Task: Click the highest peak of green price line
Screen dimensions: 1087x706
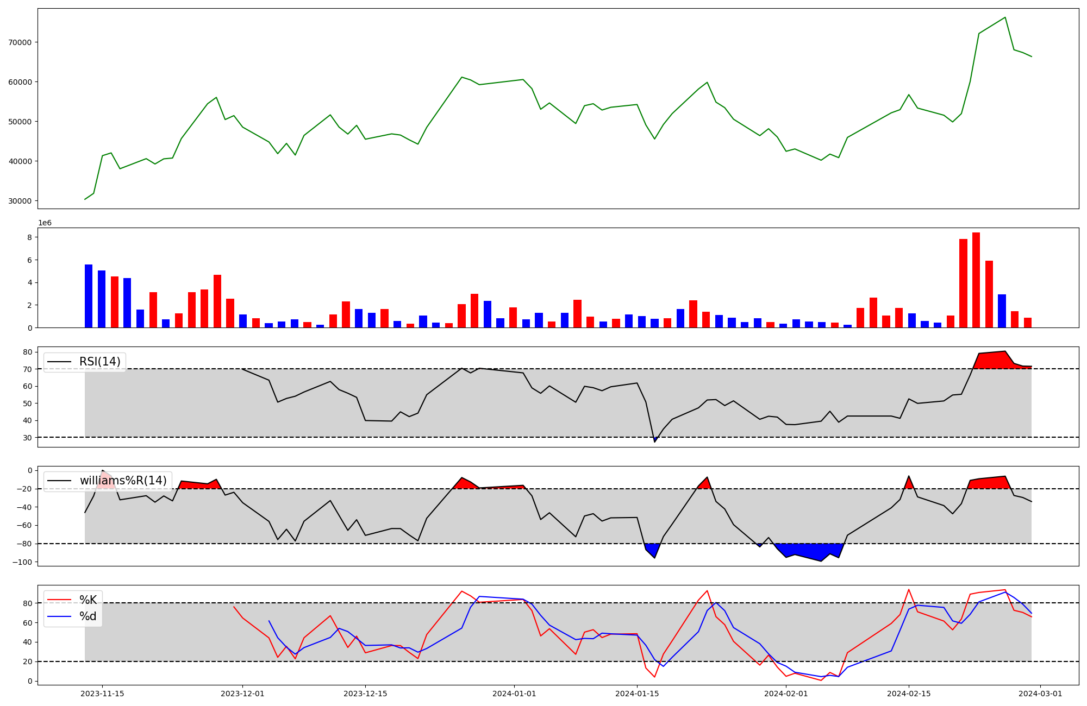Action: click(x=1004, y=17)
